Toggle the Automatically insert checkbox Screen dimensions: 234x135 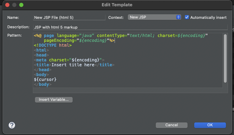pos(187,17)
